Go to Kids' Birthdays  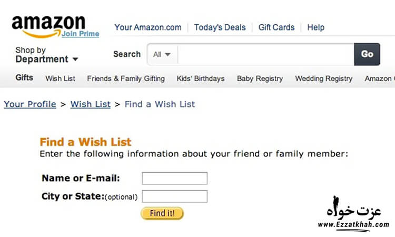(x=201, y=78)
